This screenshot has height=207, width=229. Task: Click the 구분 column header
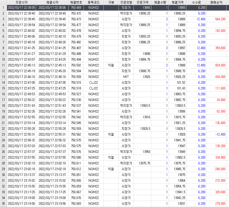111,2
